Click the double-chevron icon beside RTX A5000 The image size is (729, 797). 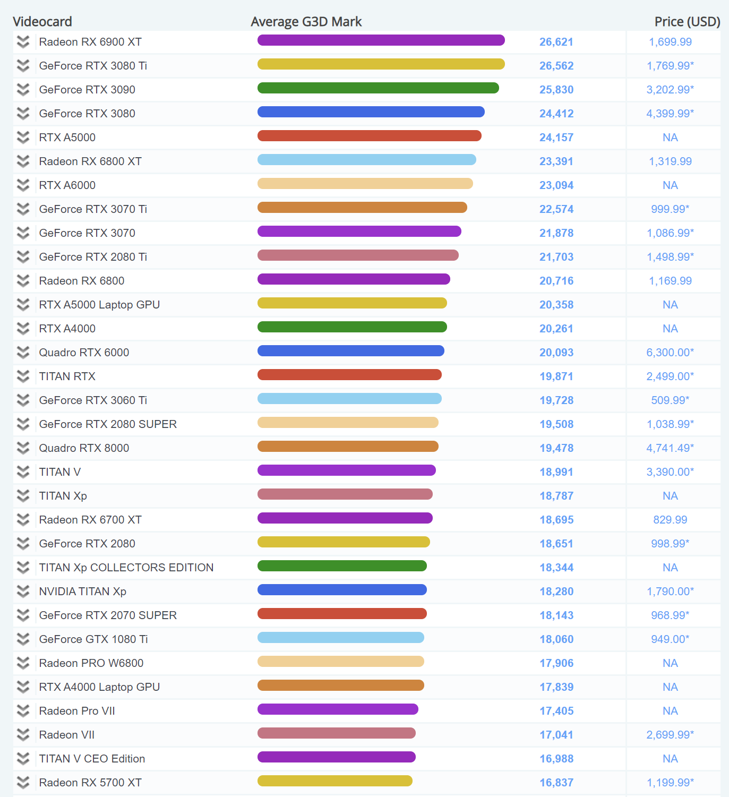[23, 138]
